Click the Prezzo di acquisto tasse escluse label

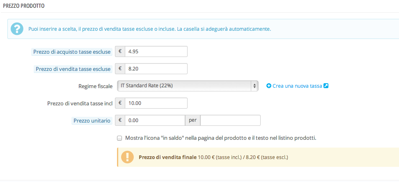(72, 52)
